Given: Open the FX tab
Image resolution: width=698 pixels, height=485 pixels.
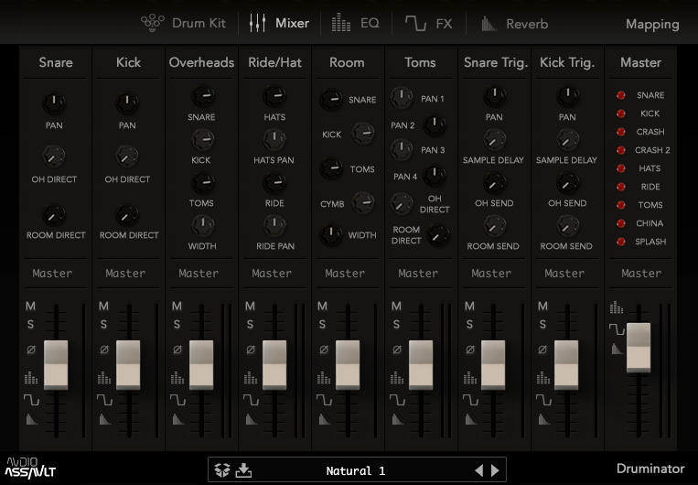Looking at the screenshot, I should click(428, 23).
